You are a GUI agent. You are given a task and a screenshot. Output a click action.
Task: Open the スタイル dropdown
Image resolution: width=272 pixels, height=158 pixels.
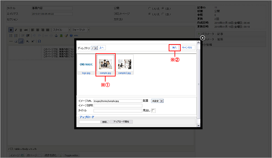point(62,30)
